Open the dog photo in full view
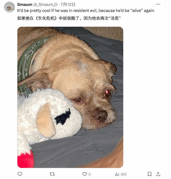 70,97
